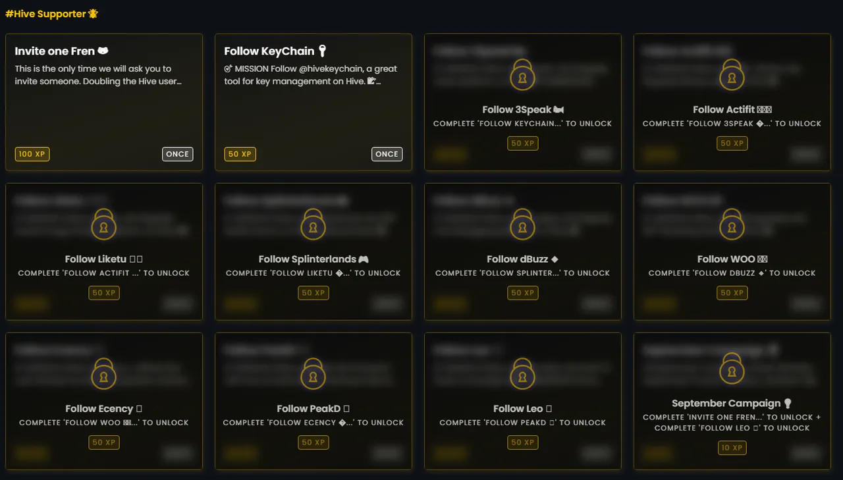Click the lock icon on September Campaign card
This screenshot has height=480, width=843.
click(732, 369)
